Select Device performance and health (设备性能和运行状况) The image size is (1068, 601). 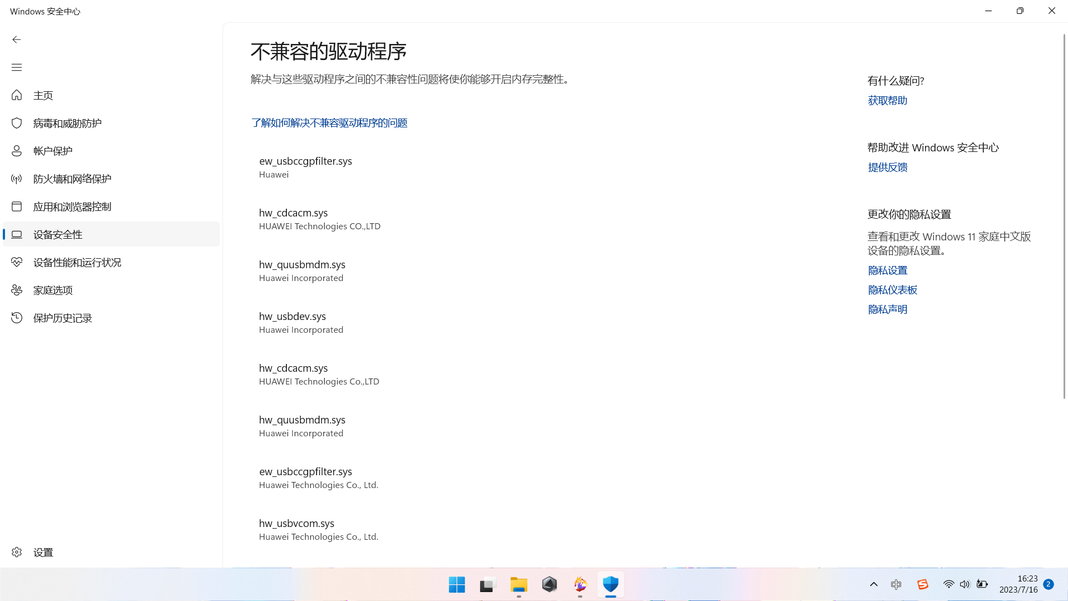[77, 262]
